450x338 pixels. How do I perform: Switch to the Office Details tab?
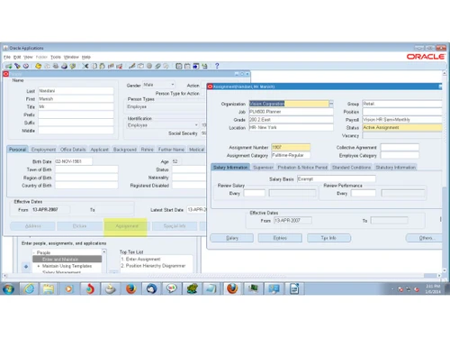[73, 150]
